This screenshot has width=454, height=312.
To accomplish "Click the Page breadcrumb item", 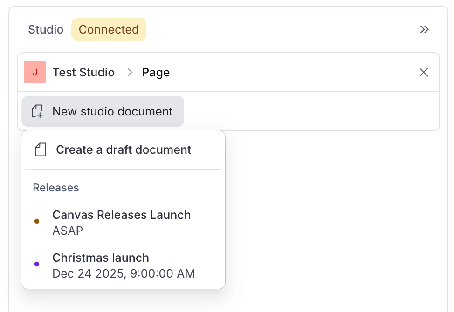I will coord(156,72).
